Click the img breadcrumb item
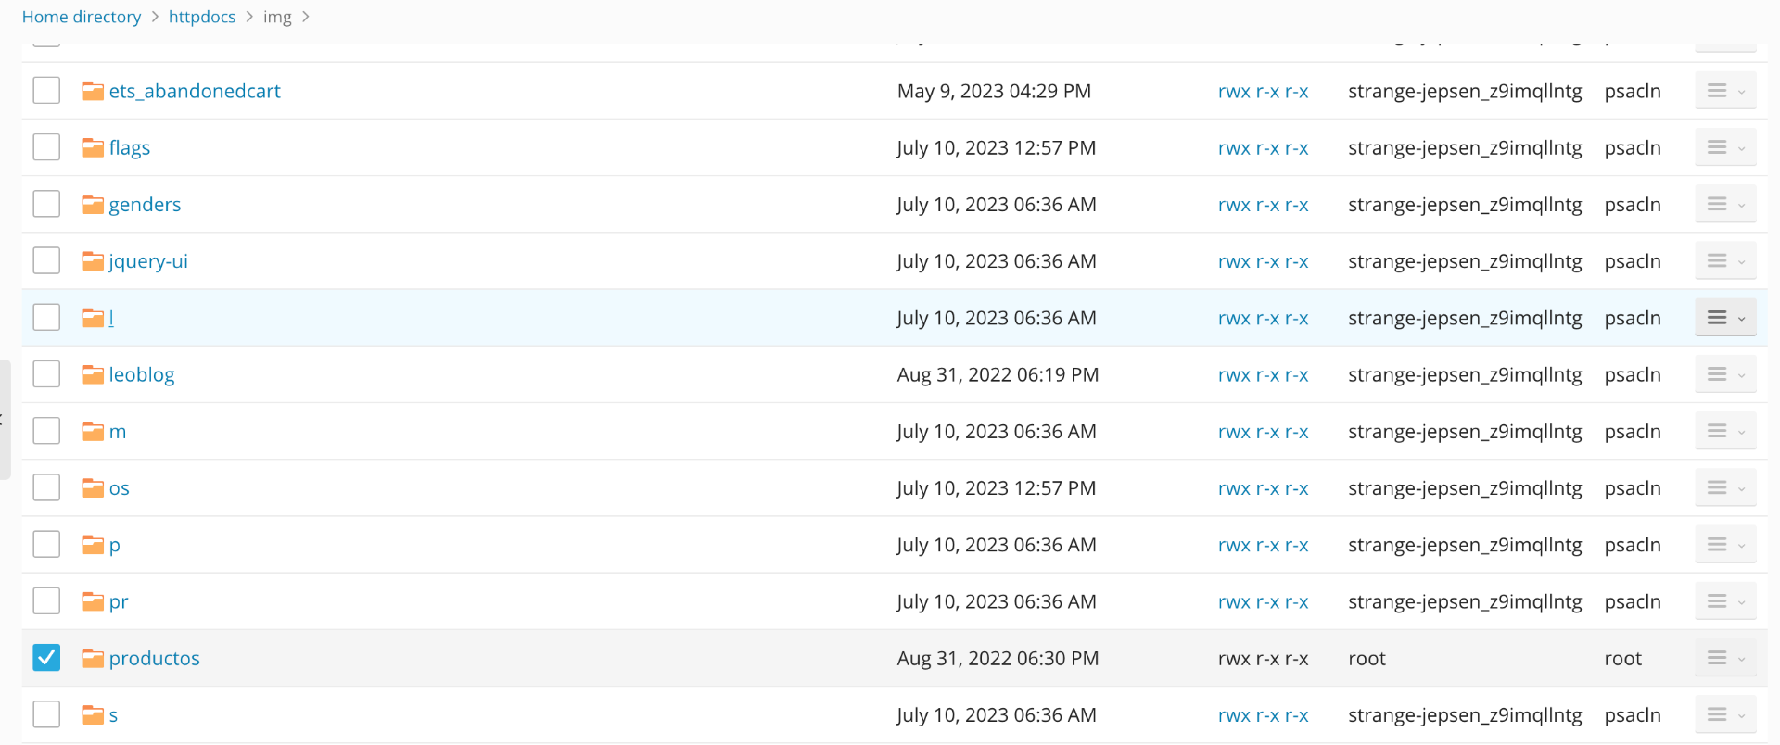Viewport: 1780px width, 745px height. tap(277, 17)
